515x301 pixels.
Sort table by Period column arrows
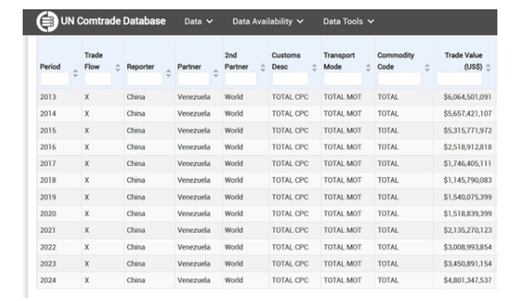tap(75, 73)
